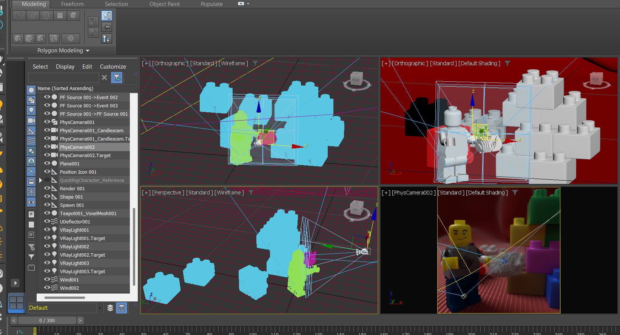
Task: Click the 0 / 300 time slider handle
Action: point(47,320)
